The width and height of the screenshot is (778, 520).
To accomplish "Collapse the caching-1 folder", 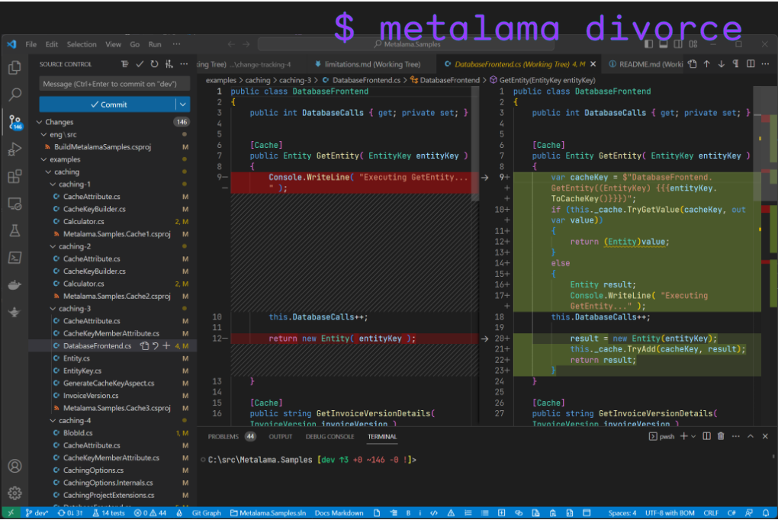I will 53,184.
